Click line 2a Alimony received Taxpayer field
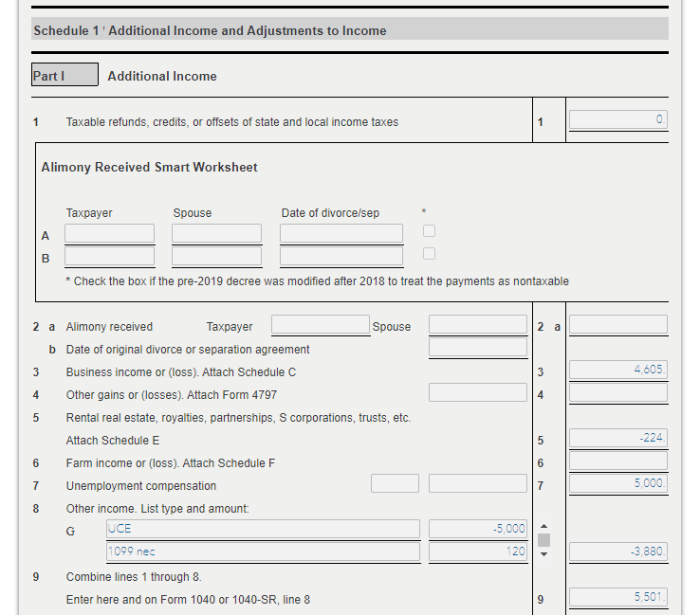 (321, 324)
